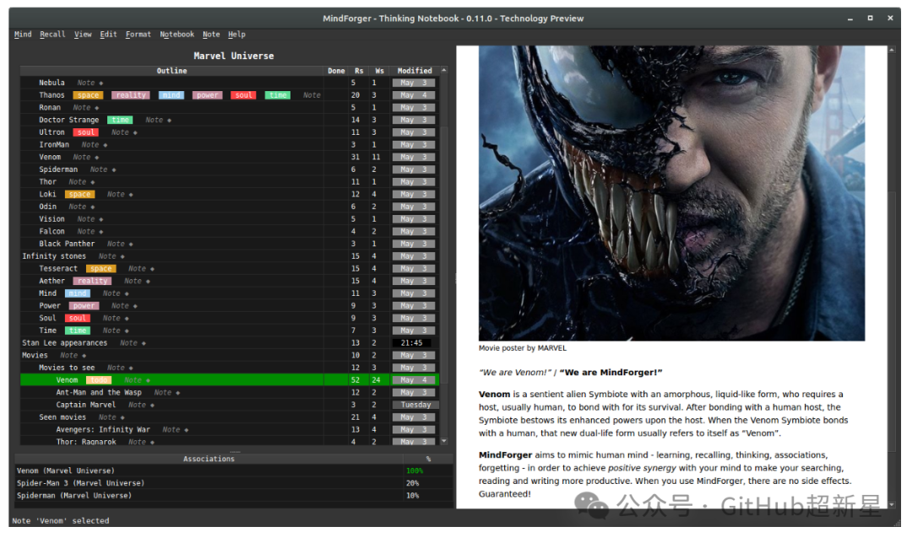The width and height of the screenshot is (912, 543).
Task: Select Avengers: Infinity War note
Action: [x=230, y=430]
